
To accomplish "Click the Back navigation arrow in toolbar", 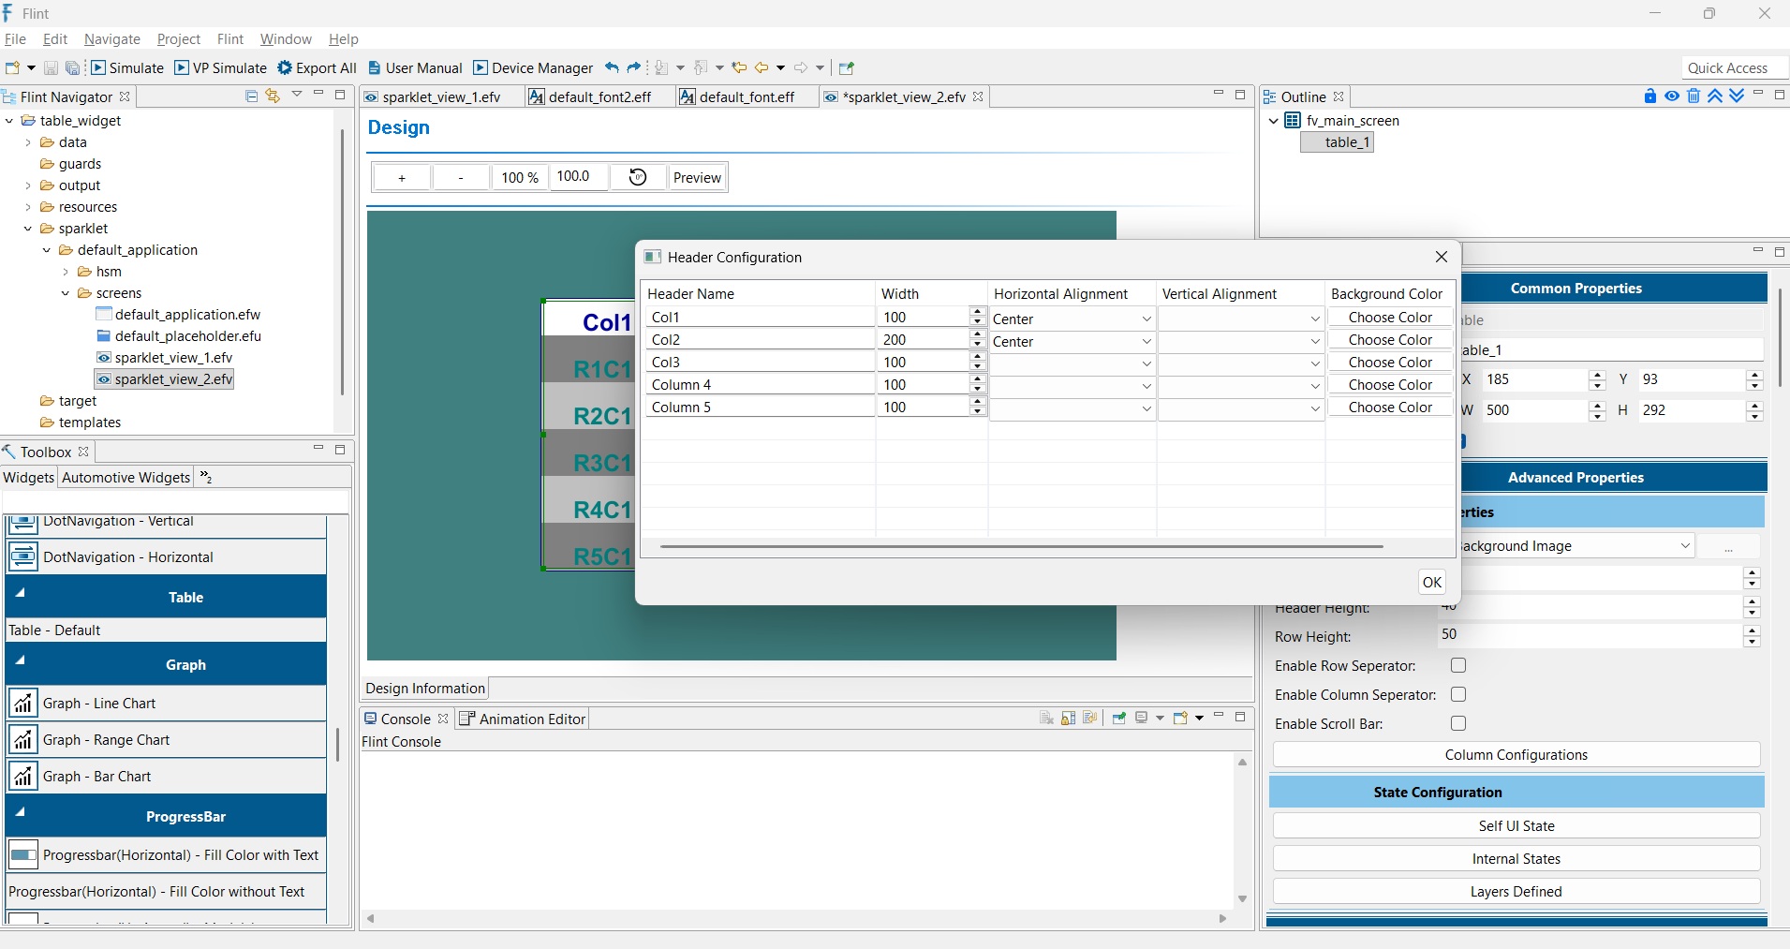I will coord(762,67).
